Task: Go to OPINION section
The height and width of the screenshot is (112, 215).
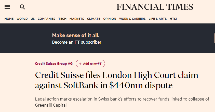Action: click(x=110, y=19)
